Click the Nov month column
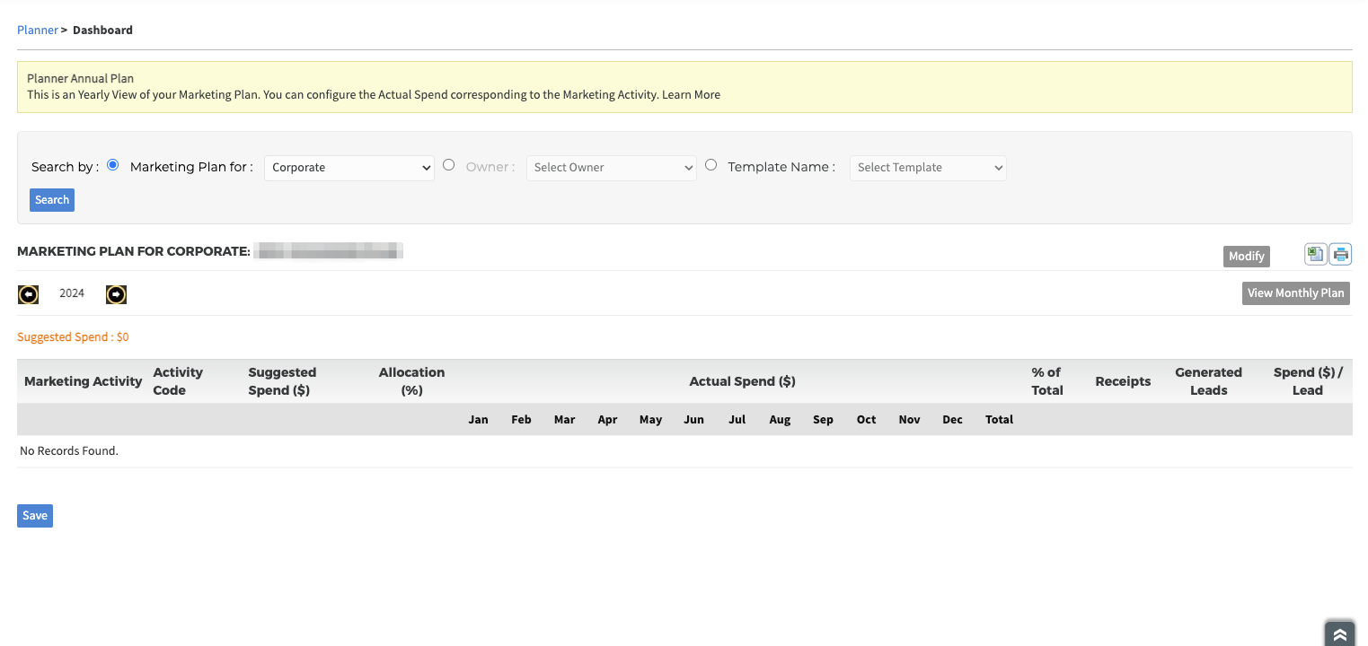This screenshot has width=1368, height=646. point(909,420)
